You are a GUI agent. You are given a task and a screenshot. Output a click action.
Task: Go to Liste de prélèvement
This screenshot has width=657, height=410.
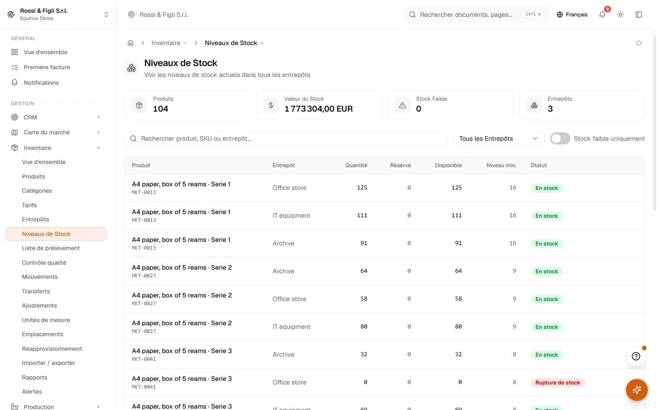[51, 248]
